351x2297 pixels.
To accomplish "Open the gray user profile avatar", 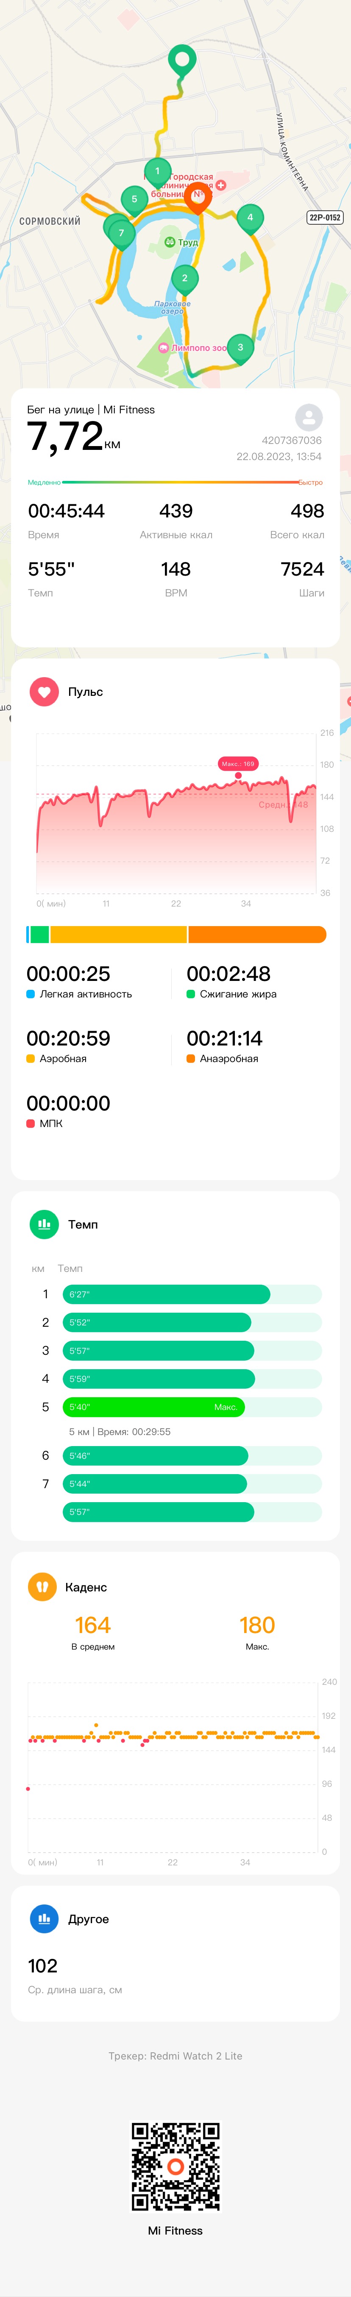I will pos(308,417).
